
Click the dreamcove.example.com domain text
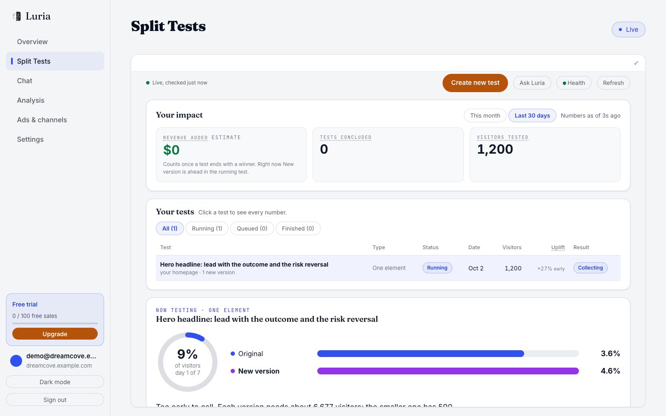(x=59, y=365)
